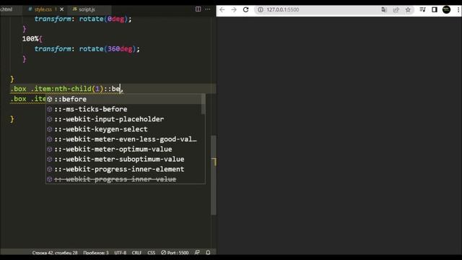Pick ::-webkit-meter-optimum-value suggestion
Screen dimensions: 462x260
[x=123, y=149]
